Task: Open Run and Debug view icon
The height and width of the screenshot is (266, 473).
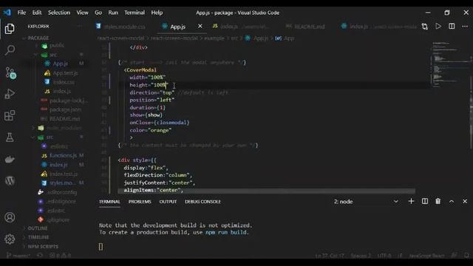Action: click(x=10, y=94)
